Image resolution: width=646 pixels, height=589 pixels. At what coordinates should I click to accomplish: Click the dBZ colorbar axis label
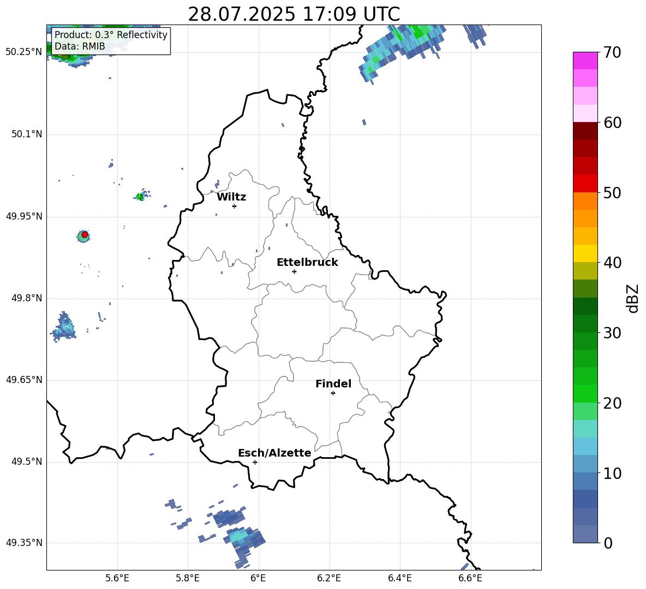point(632,298)
